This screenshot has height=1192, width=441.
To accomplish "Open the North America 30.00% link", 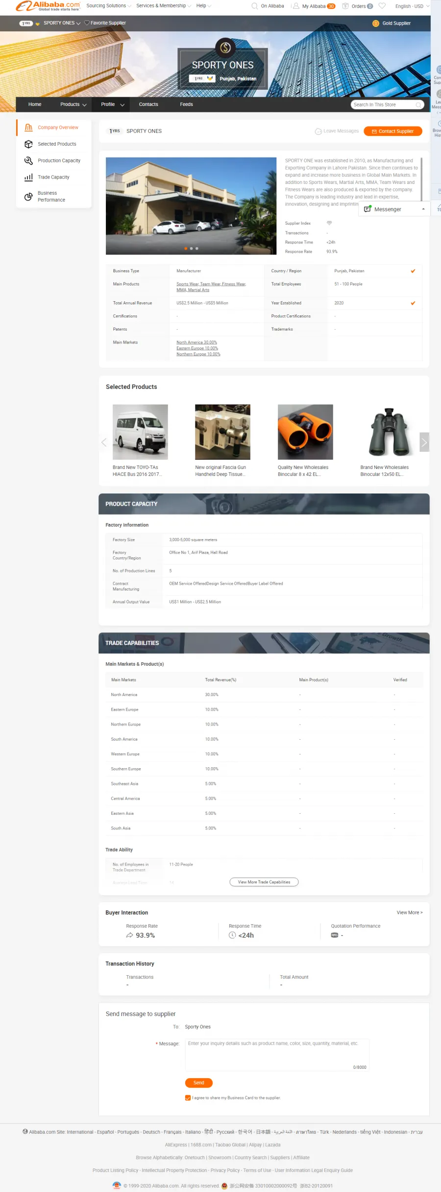I will 196,342.
